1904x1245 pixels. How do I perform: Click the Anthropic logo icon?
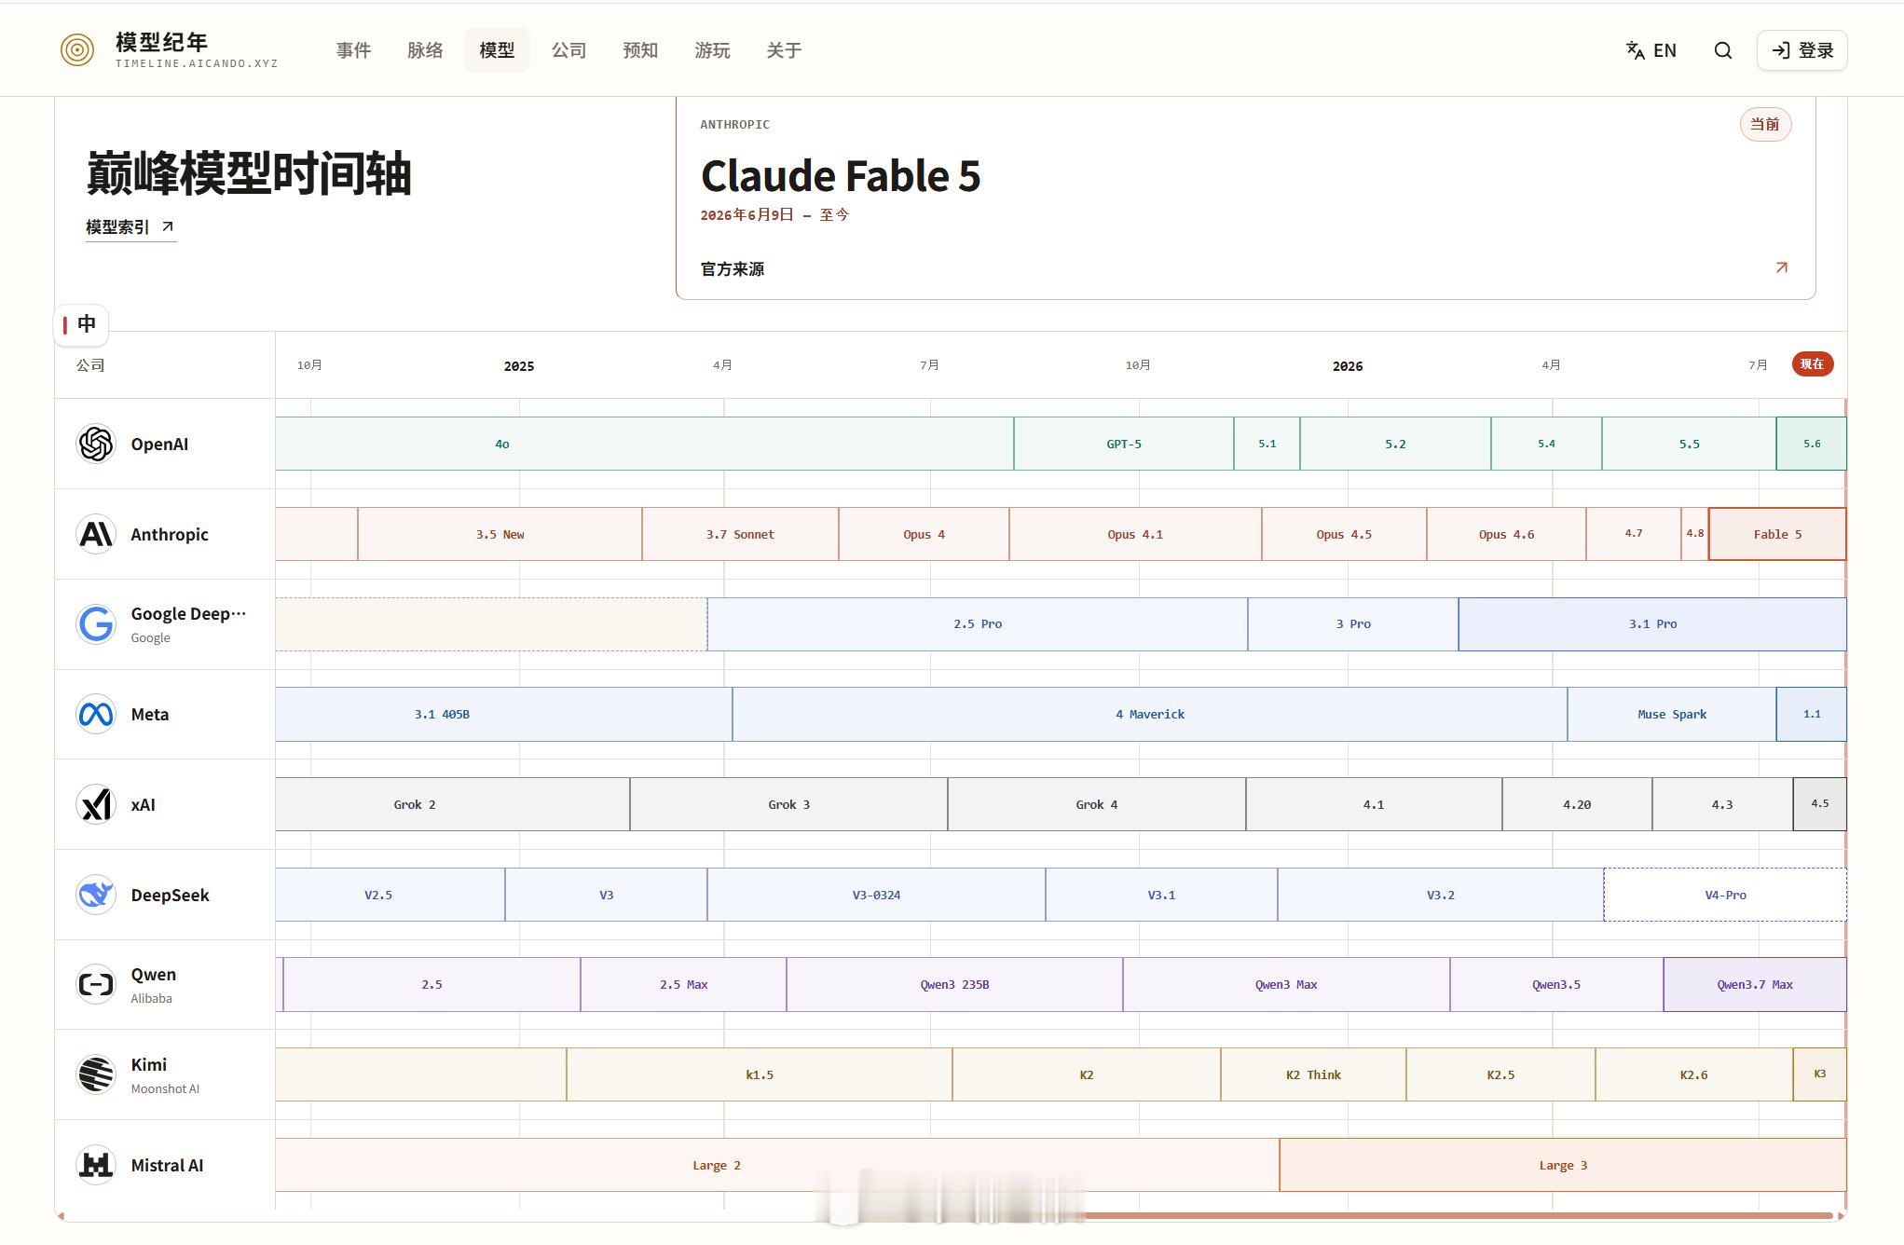point(96,534)
